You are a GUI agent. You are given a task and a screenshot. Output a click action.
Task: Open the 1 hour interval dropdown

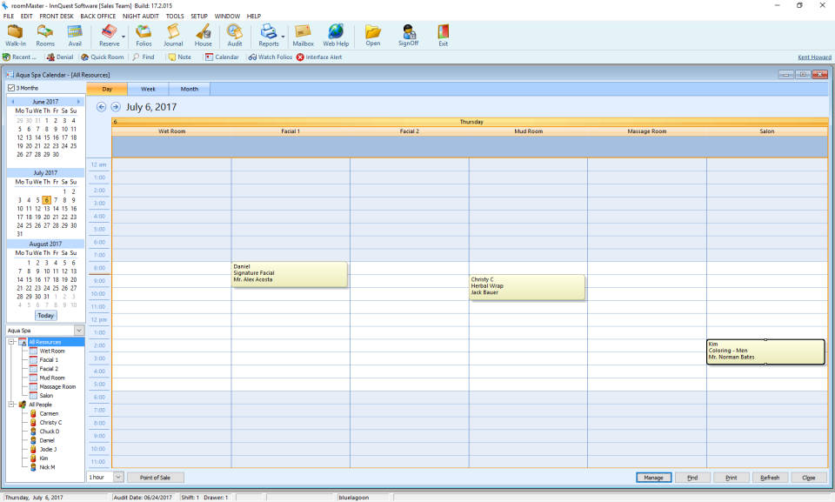pyautogui.click(x=118, y=478)
